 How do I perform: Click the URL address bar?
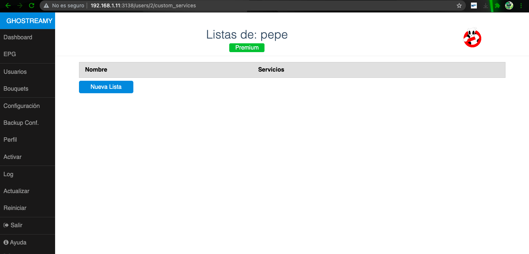pyautogui.click(x=257, y=6)
